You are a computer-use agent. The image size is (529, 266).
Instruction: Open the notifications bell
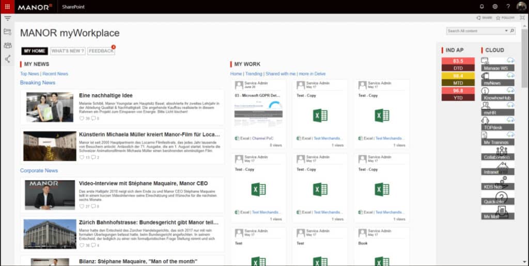click(481, 7)
